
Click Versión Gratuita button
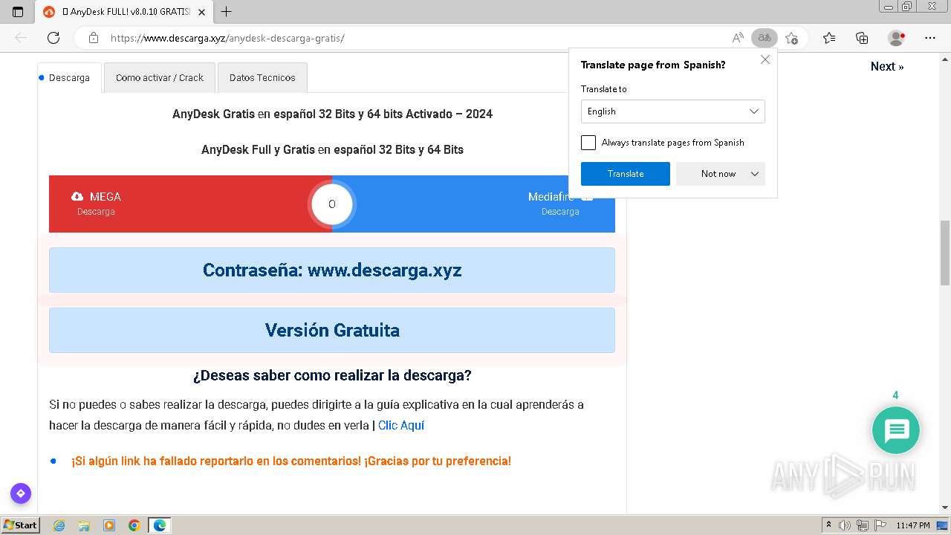click(332, 330)
